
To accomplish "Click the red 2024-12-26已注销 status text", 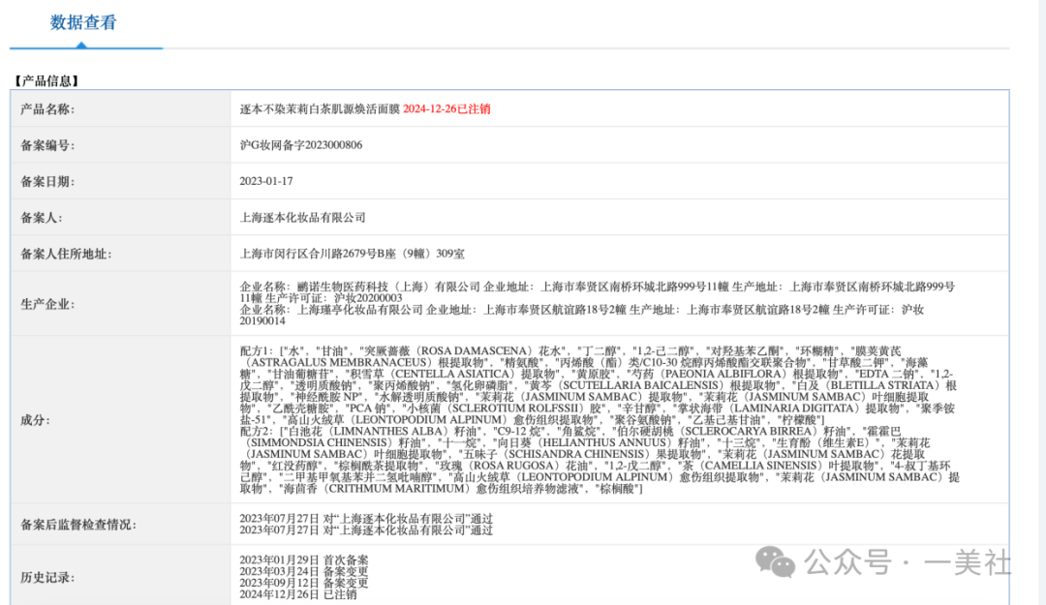I will pyautogui.click(x=446, y=109).
